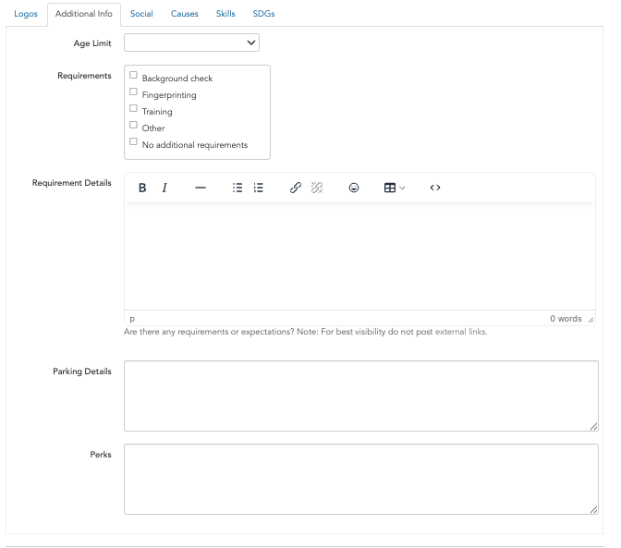Click the Parking Details resize handle
This screenshot has height=548, width=621.
[593, 426]
